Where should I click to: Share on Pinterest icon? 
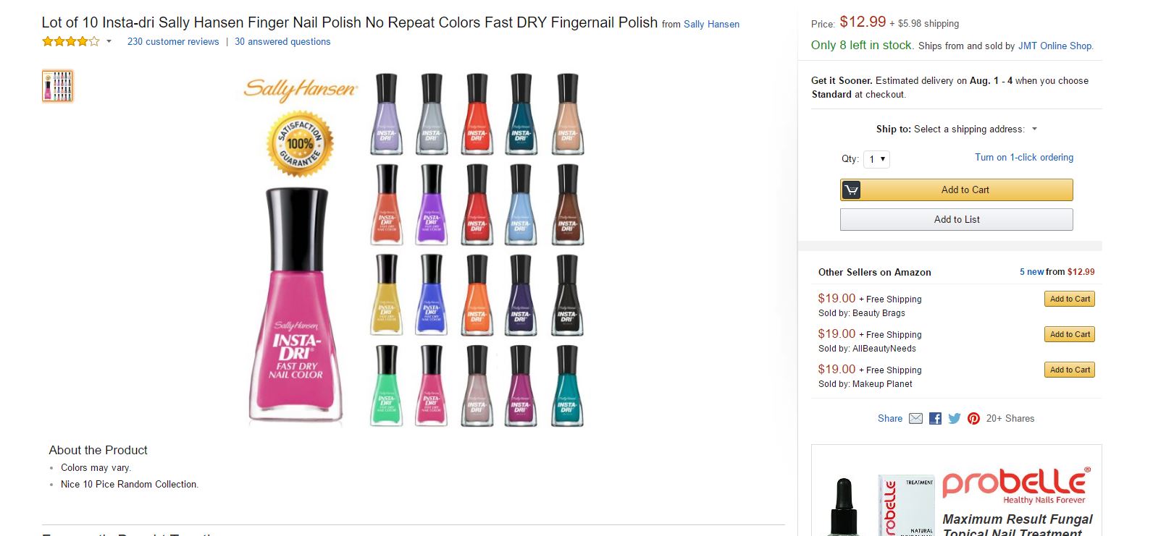pyautogui.click(x=973, y=419)
